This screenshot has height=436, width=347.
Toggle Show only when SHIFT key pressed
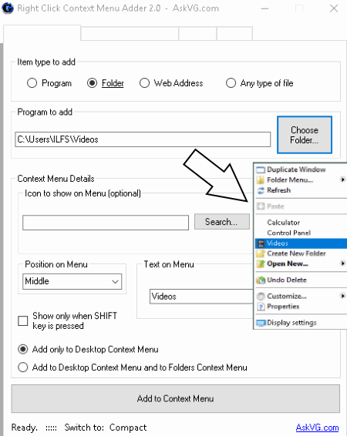coord(23,320)
